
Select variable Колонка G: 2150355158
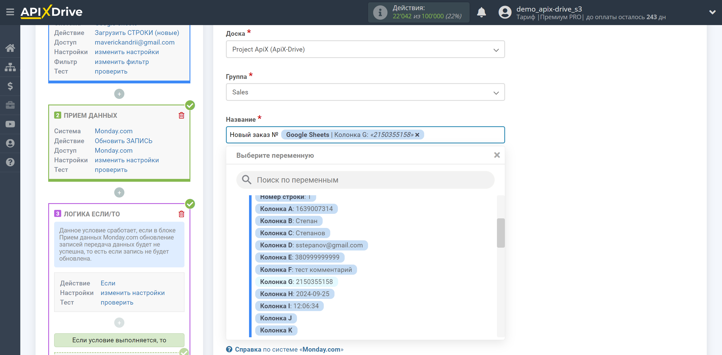[296, 282]
